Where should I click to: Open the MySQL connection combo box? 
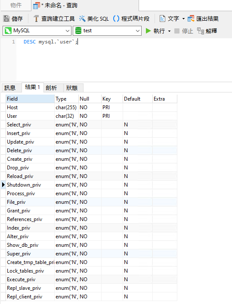(37, 31)
